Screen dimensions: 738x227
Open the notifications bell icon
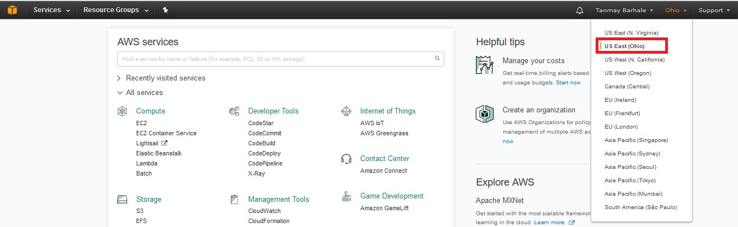(x=579, y=10)
